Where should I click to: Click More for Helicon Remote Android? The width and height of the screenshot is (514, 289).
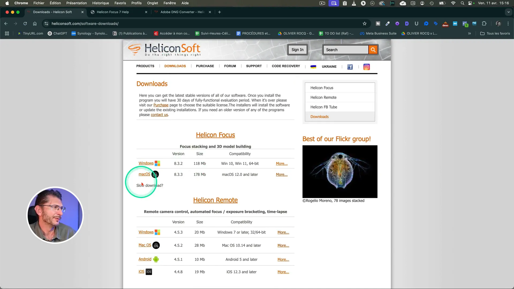tap(283, 260)
